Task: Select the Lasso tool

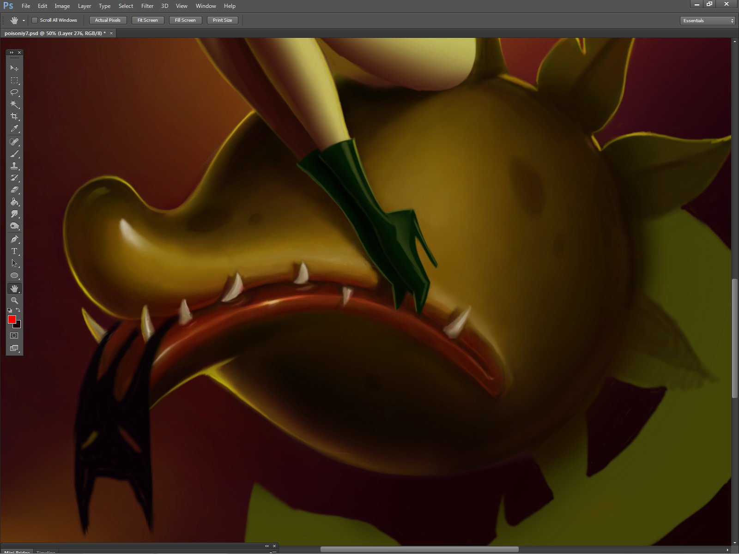Action: coord(14,92)
